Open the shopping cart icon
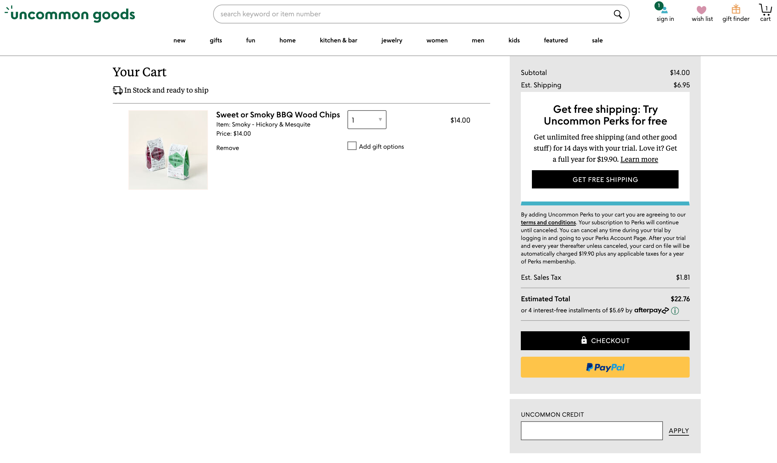 click(765, 9)
